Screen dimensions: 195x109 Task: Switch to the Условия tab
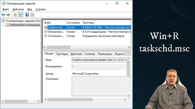coord(90,54)
